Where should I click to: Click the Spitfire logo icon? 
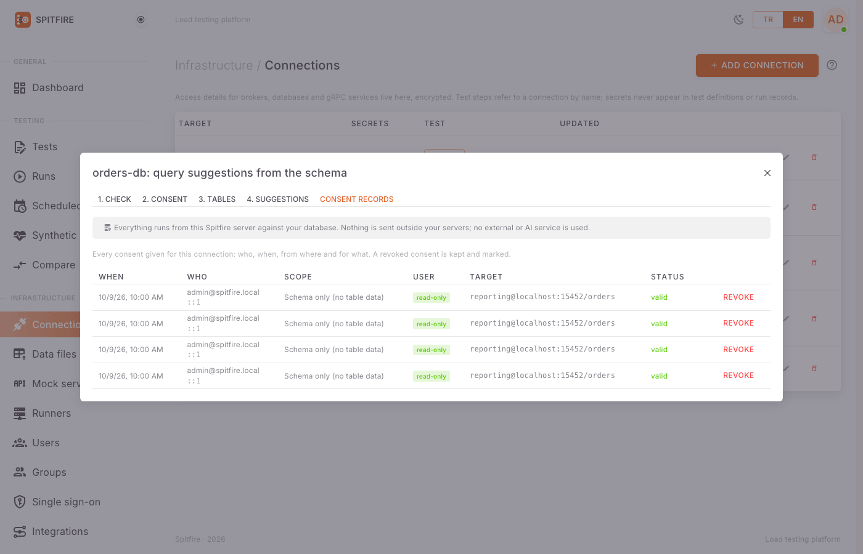click(x=23, y=20)
